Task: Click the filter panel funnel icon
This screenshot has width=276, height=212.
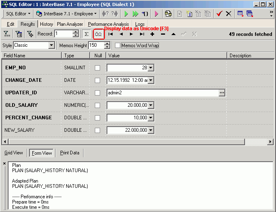Action: pyautogui.click(x=7, y=34)
